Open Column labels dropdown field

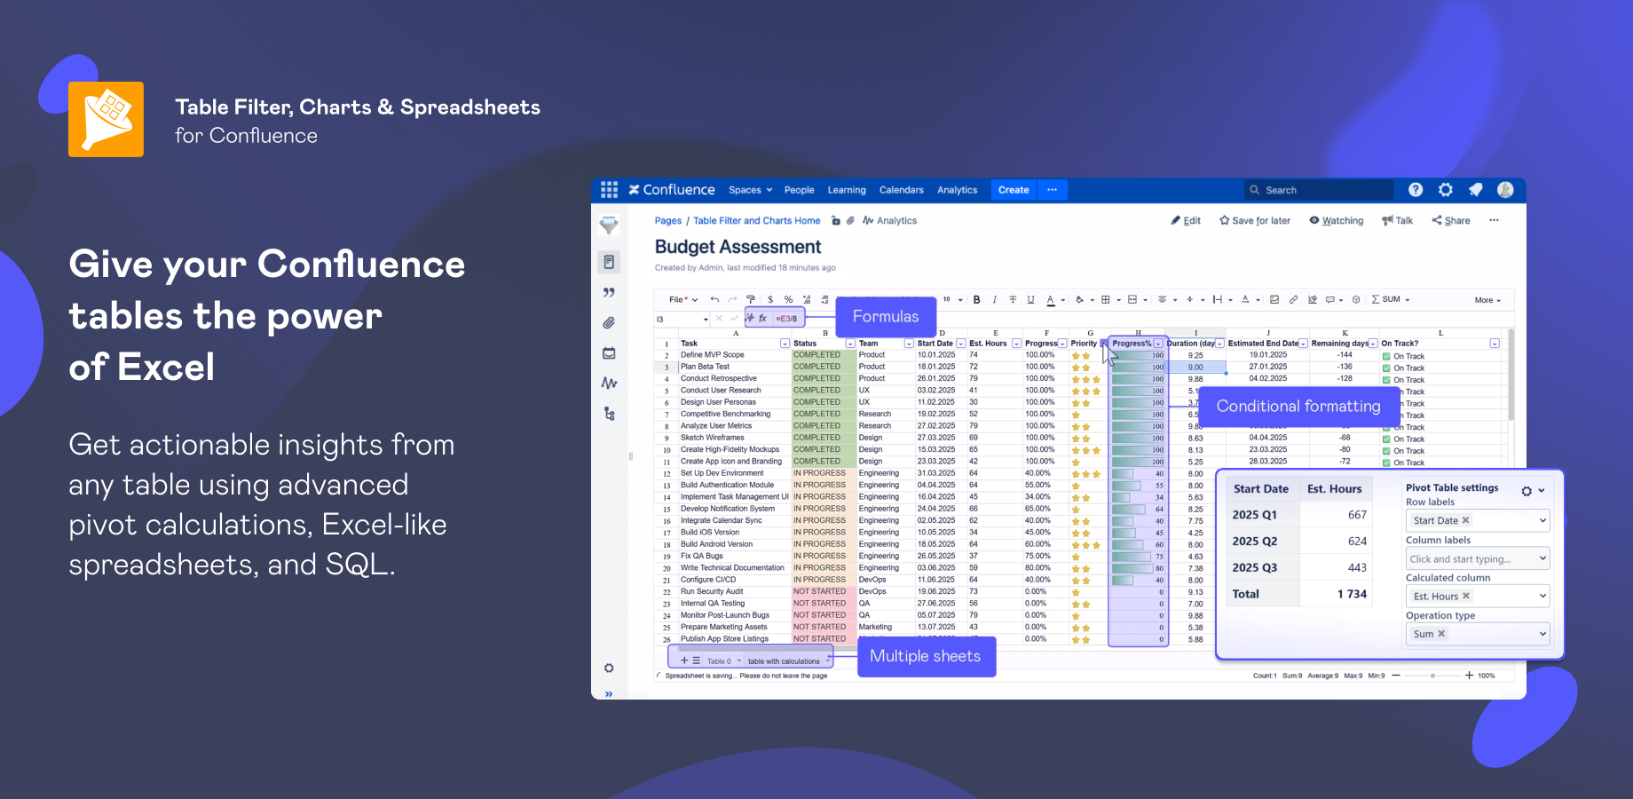(x=1478, y=558)
